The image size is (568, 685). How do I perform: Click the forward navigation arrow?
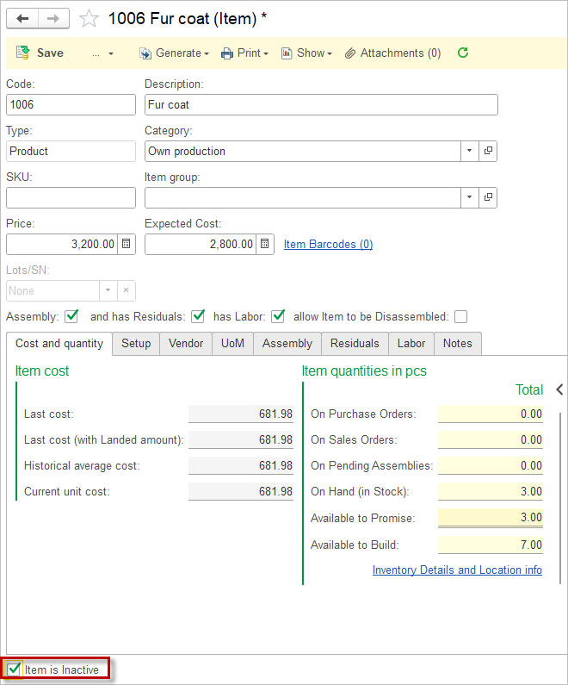click(x=53, y=18)
